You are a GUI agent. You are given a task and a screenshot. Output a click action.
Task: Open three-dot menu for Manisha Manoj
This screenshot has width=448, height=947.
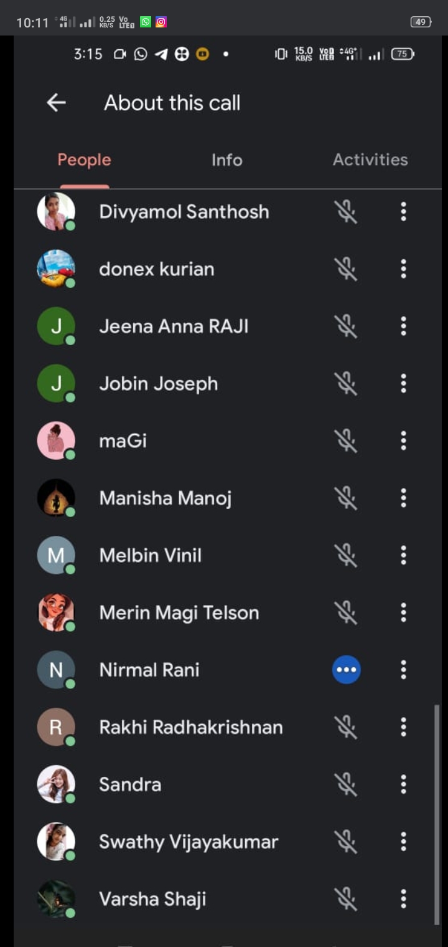pos(403,498)
